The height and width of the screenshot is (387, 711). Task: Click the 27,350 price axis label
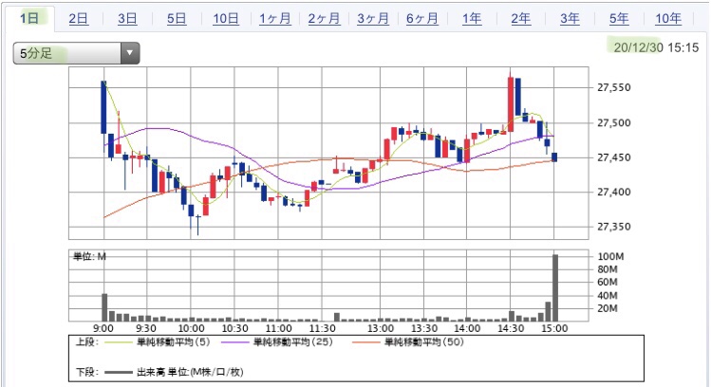pyautogui.click(x=613, y=227)
